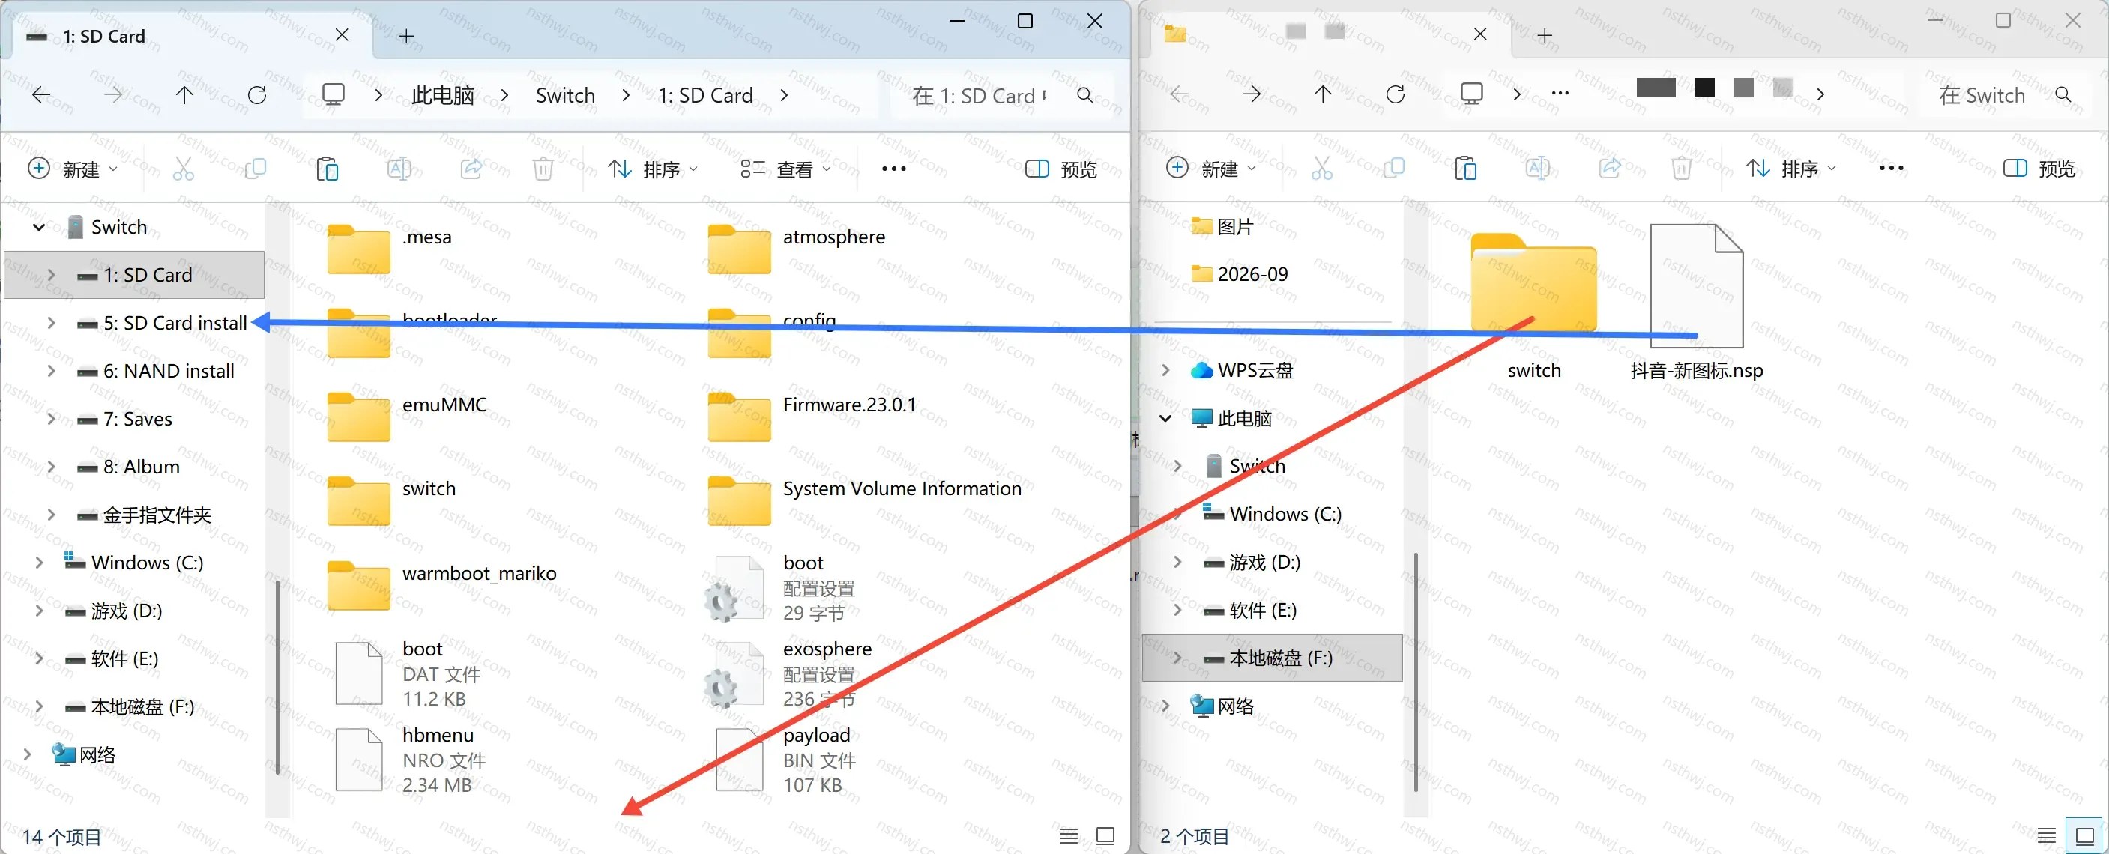The image size is (2109, 854).
Task: Expand WPS云盘 in the right window sidebar
Action: 1165,370
